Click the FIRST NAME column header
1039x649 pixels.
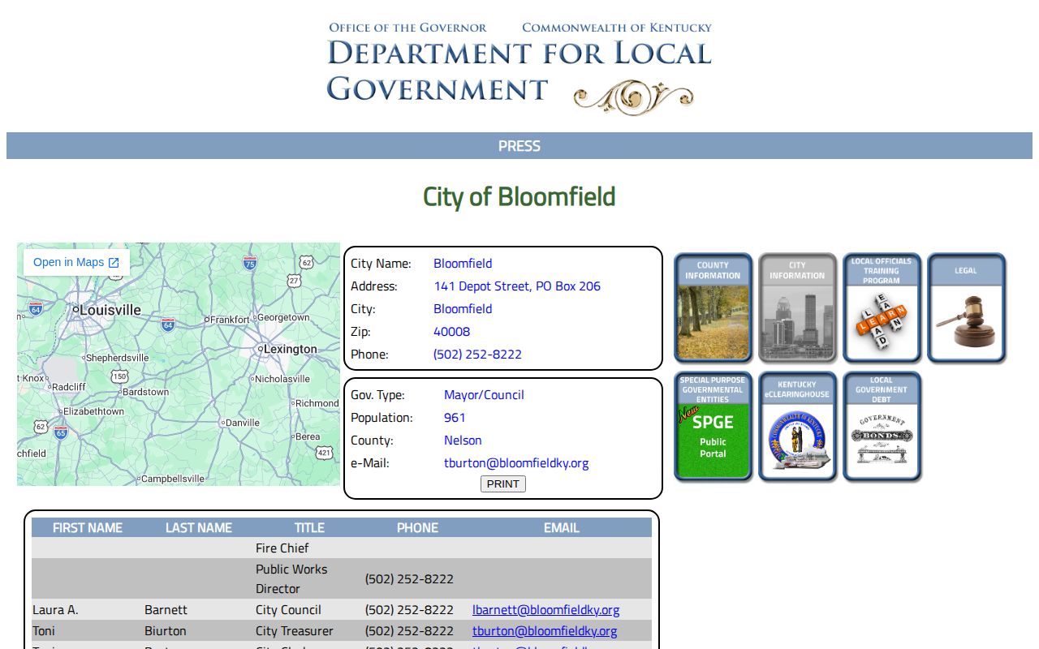click(x=88, y=528)
